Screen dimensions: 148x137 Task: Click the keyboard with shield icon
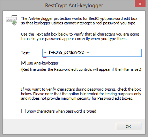pyautogui.click(x=12, y=20)
